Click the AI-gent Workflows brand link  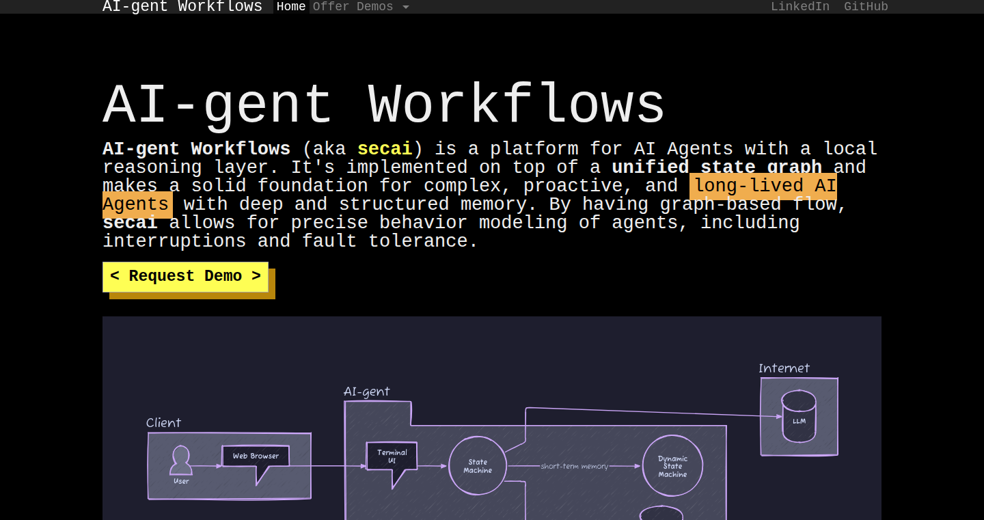click(182, 6)
